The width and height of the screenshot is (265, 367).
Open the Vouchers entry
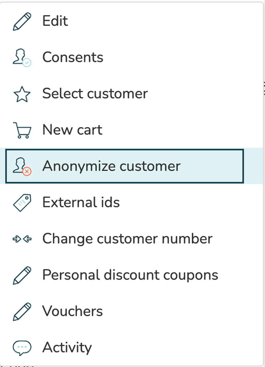click(x=131, y=312)
